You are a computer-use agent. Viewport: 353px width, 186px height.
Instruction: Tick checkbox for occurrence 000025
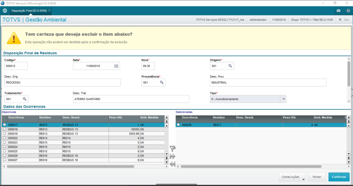(x=4, y=151)
